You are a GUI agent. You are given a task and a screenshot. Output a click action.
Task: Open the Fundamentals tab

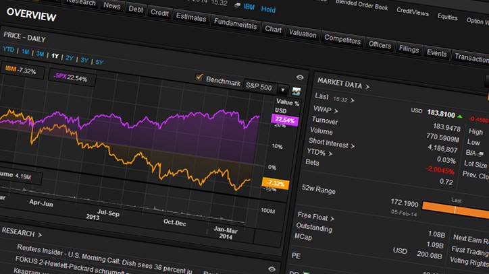tap(236, 24)
